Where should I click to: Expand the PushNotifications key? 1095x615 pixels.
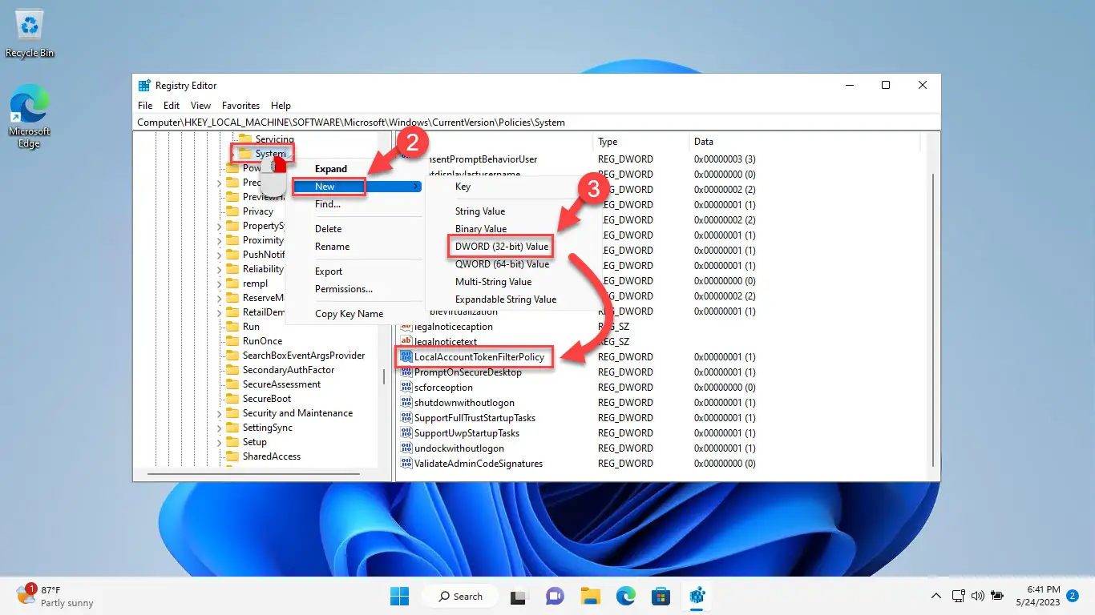220,255
